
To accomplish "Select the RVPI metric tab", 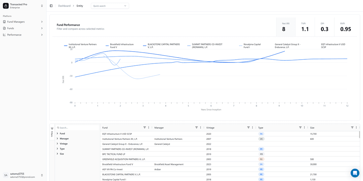I will pos(346,27).
